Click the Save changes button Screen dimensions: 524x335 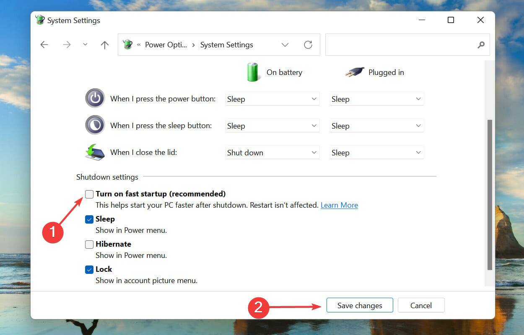359,305
